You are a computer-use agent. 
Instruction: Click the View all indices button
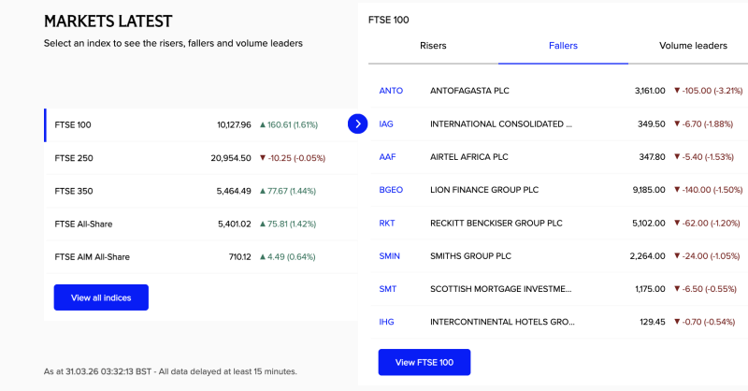click(101, 297)
